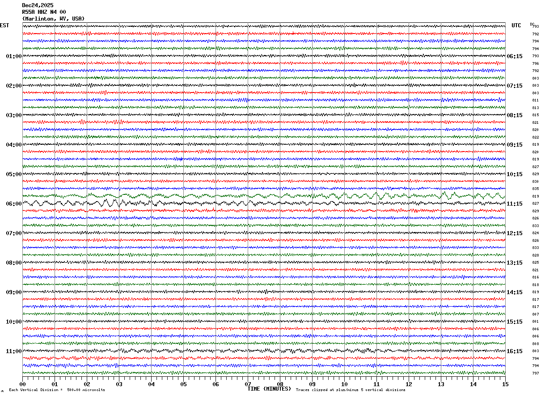
Task: Click the 08:00 EST time label
Action: point(14,263)
